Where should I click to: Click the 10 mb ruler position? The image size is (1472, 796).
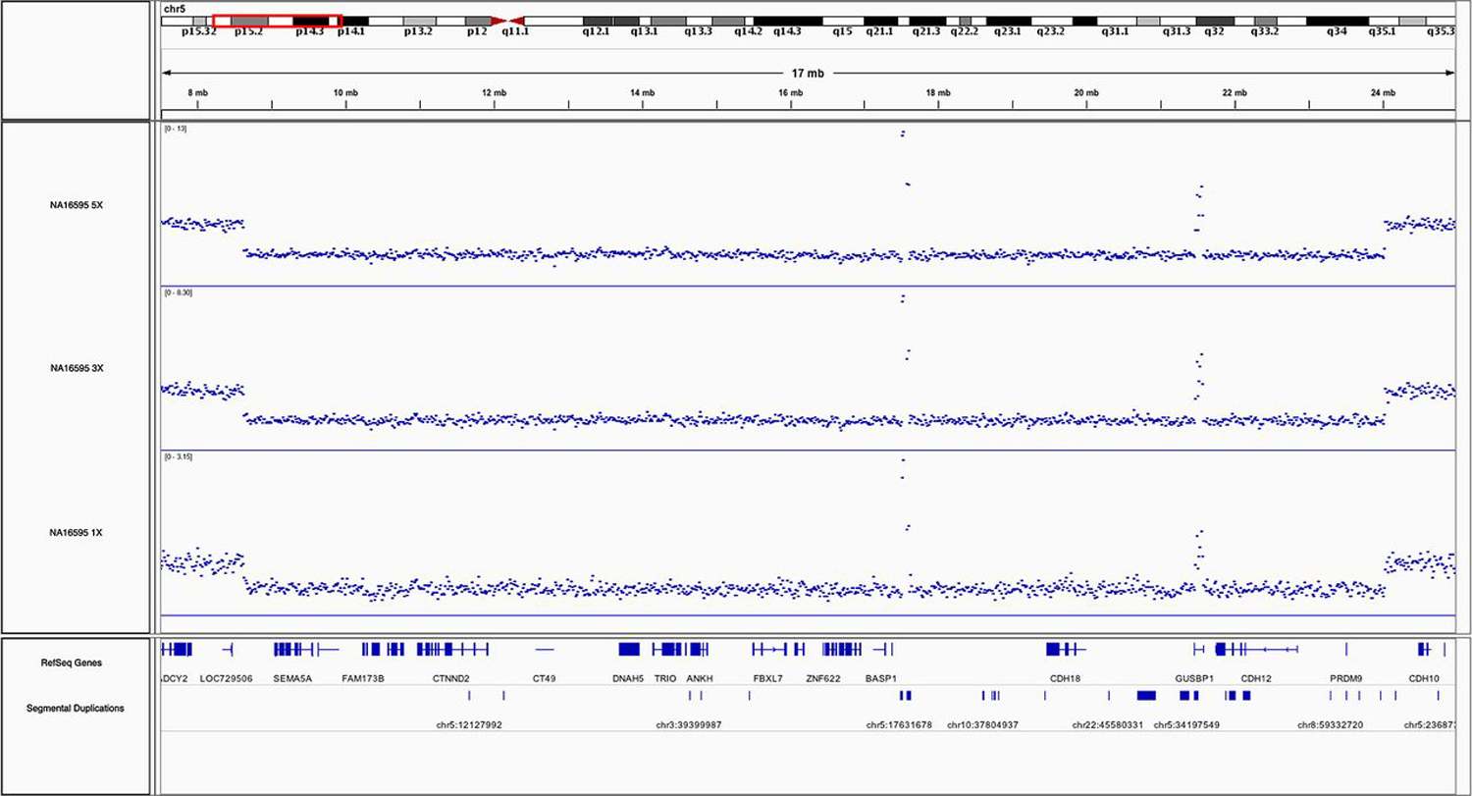[x=345, y=92]
